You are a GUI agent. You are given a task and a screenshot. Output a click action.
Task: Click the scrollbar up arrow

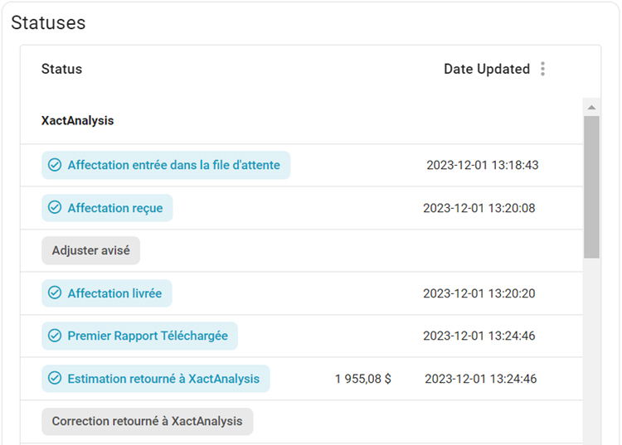click(x=591, y=108)
